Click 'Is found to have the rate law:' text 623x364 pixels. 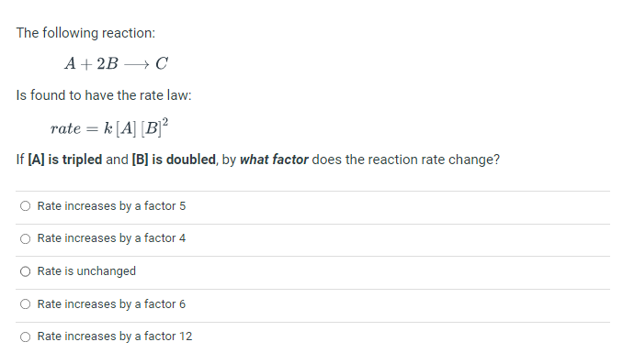(104, 95)
